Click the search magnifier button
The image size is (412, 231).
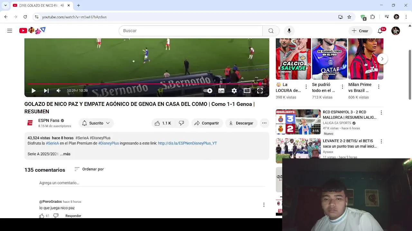[271, 31]
